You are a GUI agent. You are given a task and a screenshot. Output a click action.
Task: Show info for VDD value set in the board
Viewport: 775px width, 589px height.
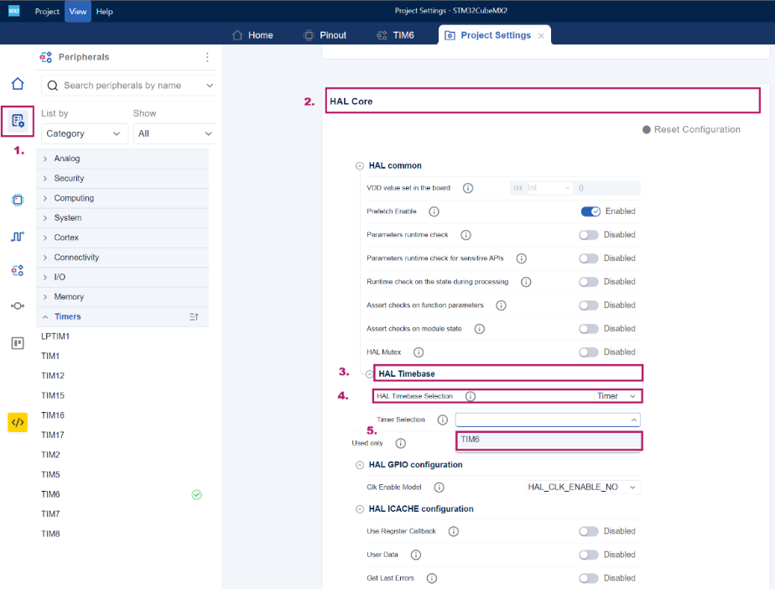click(467, 188)
